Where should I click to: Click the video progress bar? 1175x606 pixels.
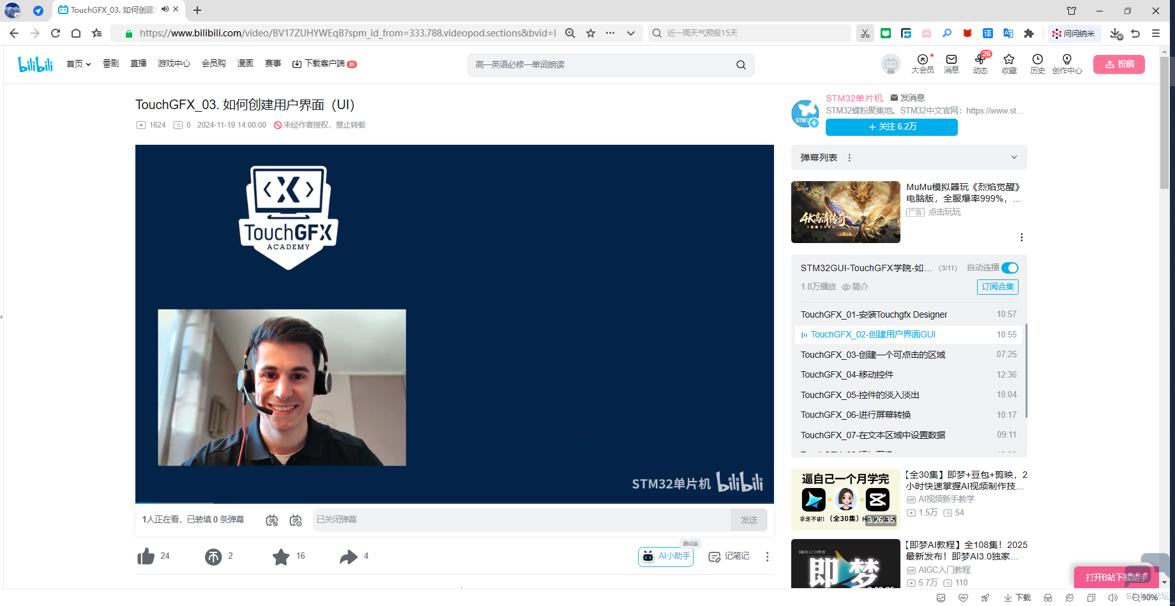pyautogui.click(x=447, y=503)
